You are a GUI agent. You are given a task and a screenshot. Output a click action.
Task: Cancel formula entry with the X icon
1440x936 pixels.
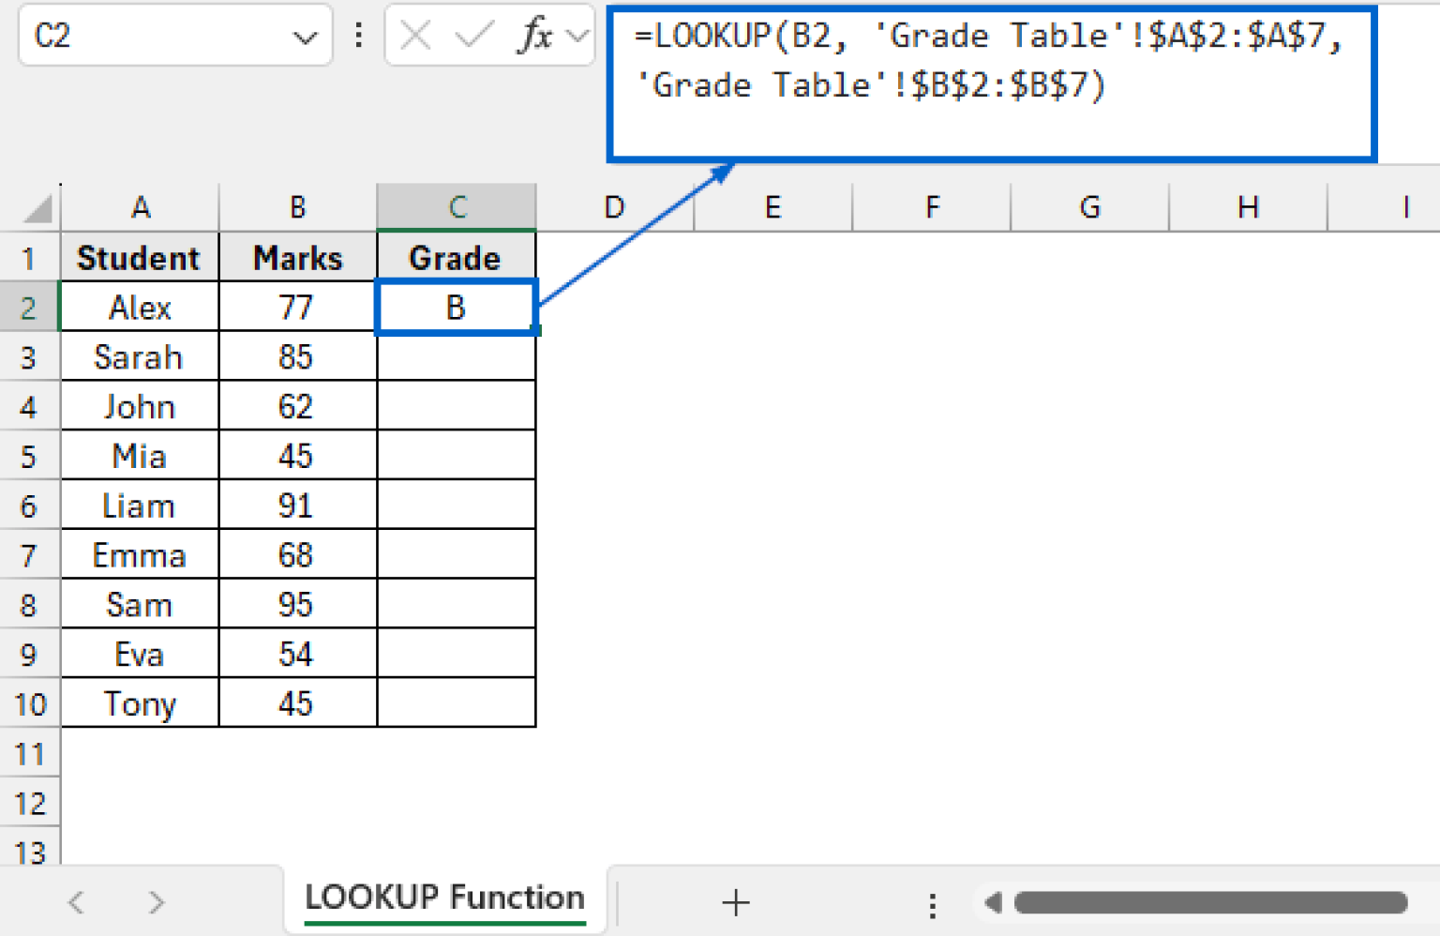[x=415, y=36]
